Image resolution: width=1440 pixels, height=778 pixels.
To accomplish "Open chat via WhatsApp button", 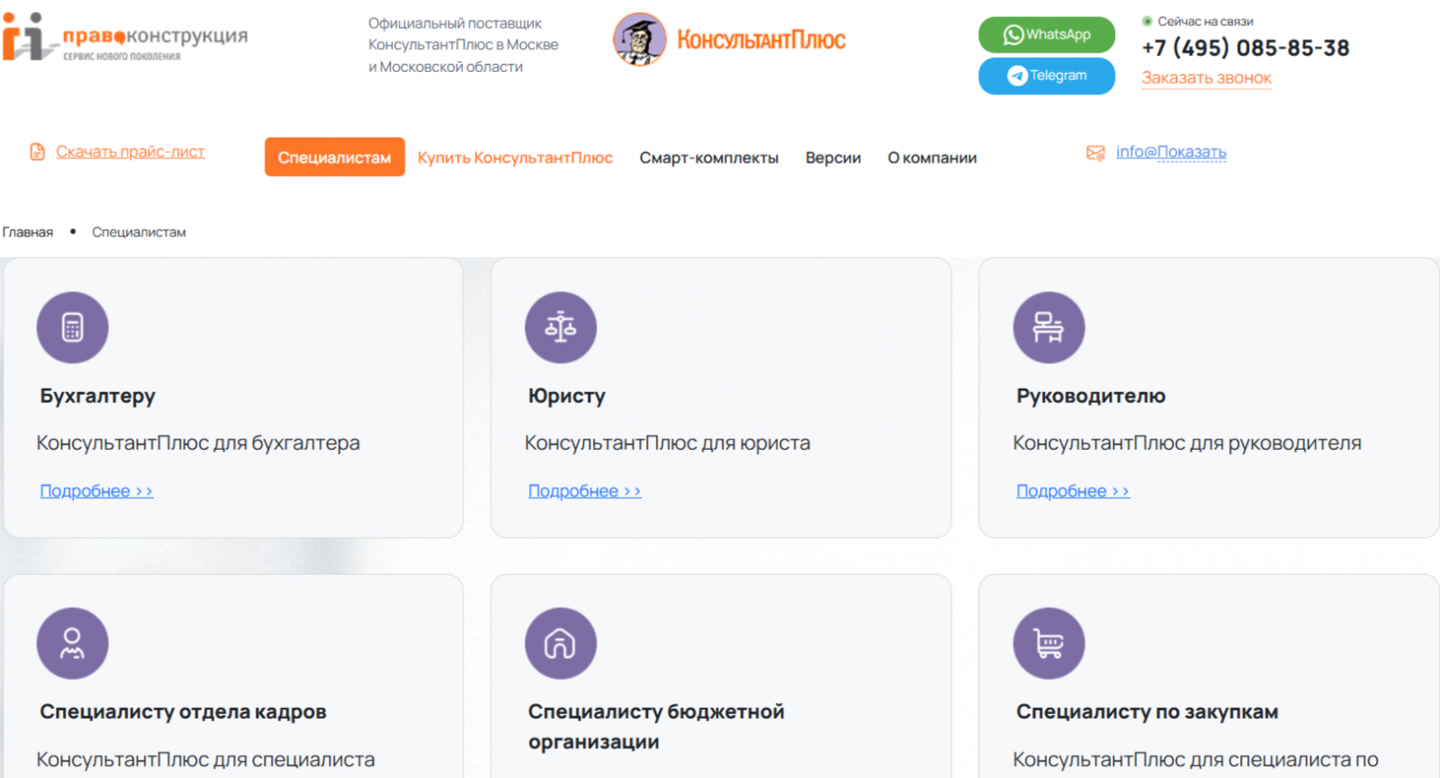I will pos(1047,35).
